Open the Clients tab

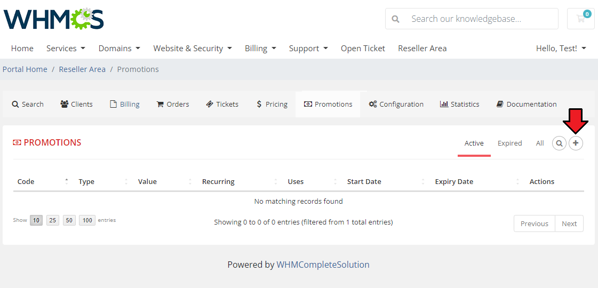(76, 104)
